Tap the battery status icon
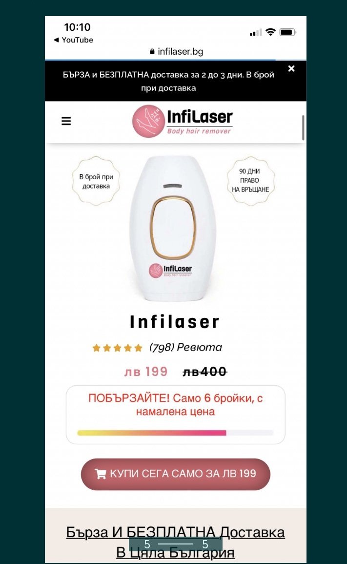The image size is (347, 564). (287, 32)
